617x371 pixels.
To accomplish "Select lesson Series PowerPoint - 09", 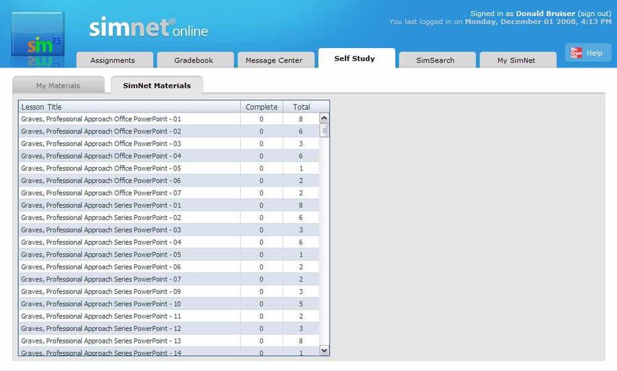I will tap(169, 292).
